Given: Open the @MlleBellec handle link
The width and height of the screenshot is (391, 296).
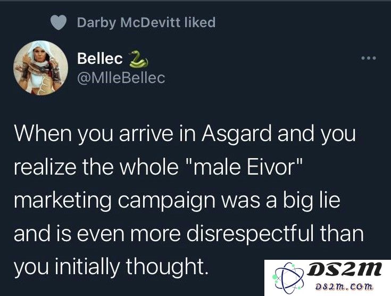Looking at the screenshot, I should pos(121,78).
